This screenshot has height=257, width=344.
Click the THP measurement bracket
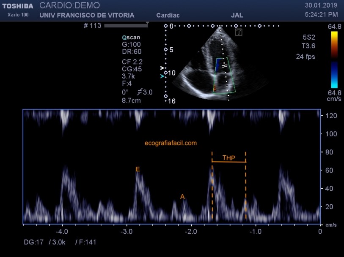[x=228, y=162]
